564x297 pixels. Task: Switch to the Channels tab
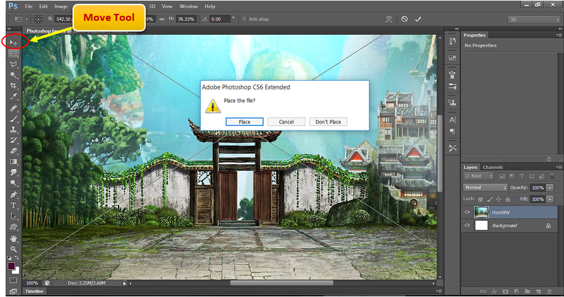493,167
